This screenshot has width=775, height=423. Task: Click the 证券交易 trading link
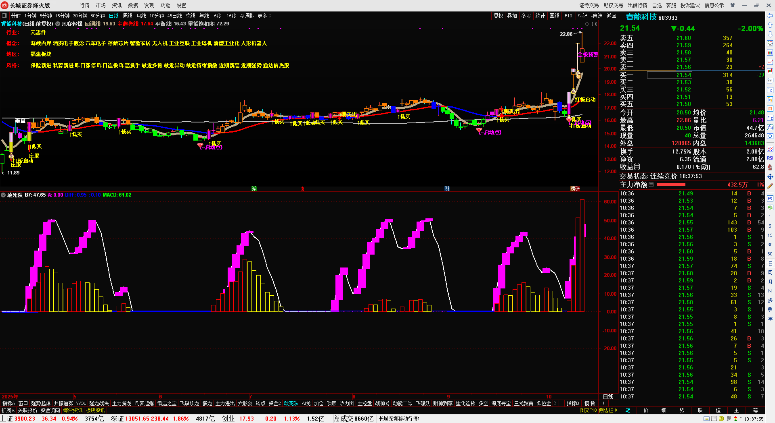click(x=589, y=5)
